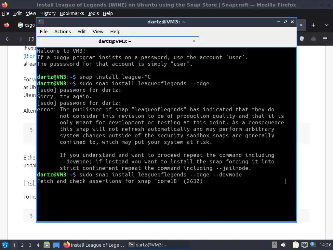Open Firefox File menu
The height and width of the screenshot is (250, 333).
click(6, 13)
